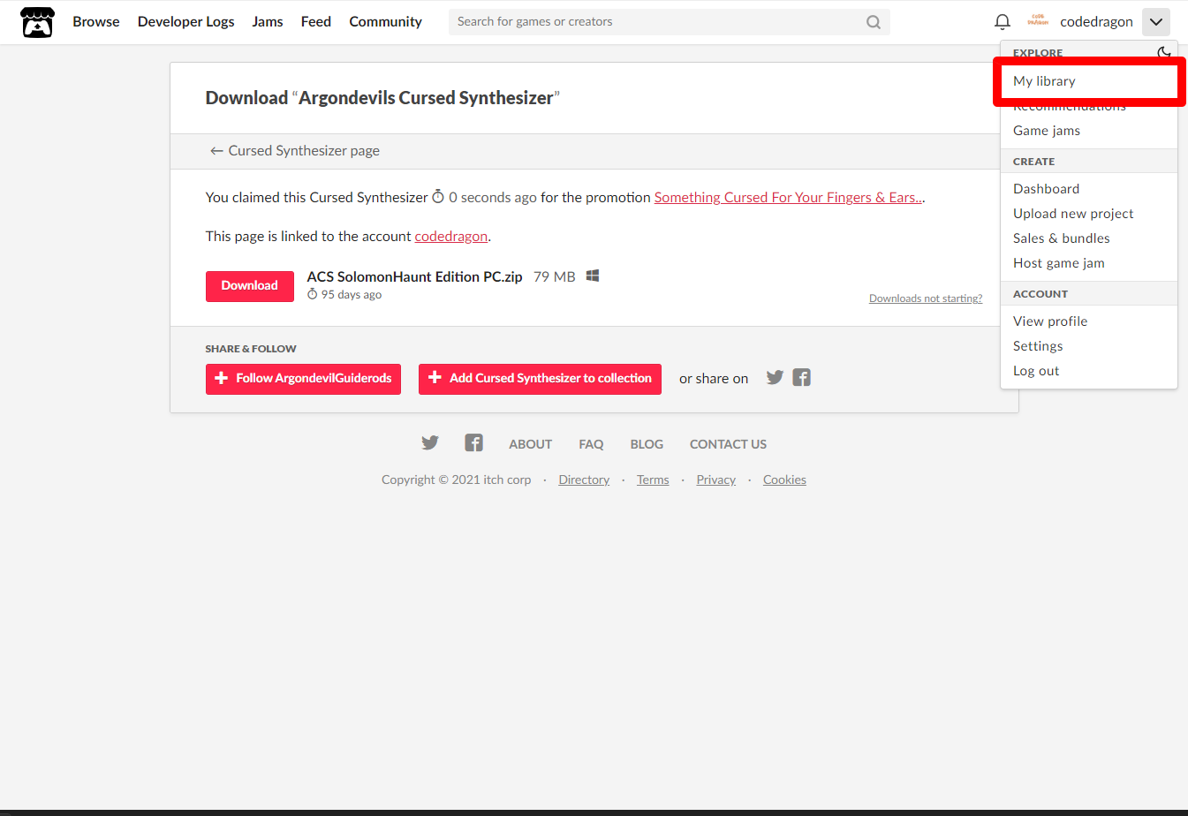Choose Upload new project

1089,214
